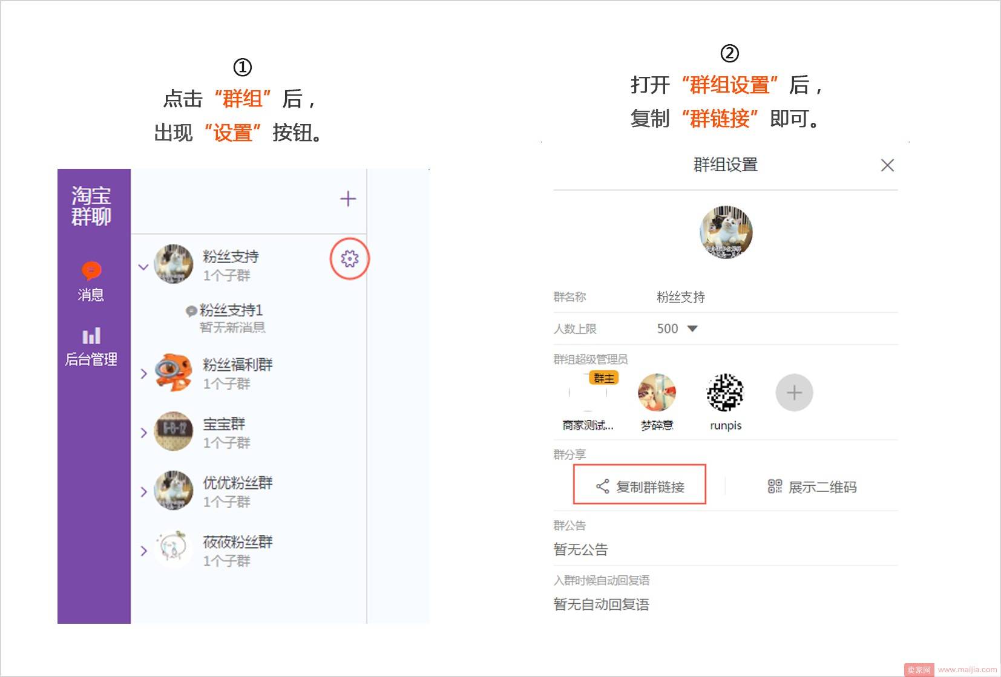The image size is (1001, 677).
Task: Collapse the 粉丝支持 group chevron
Action: [143, 266]
